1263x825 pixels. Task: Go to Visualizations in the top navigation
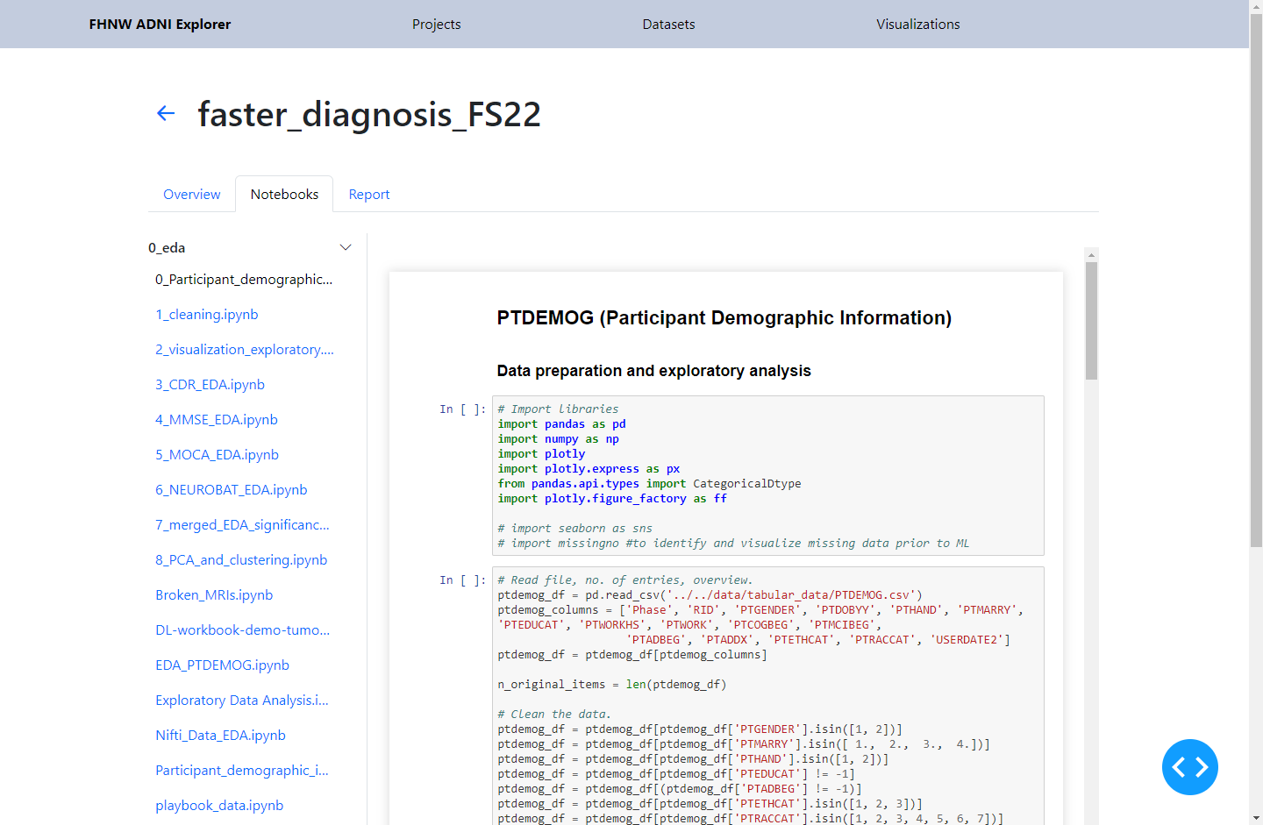(918, 25)
